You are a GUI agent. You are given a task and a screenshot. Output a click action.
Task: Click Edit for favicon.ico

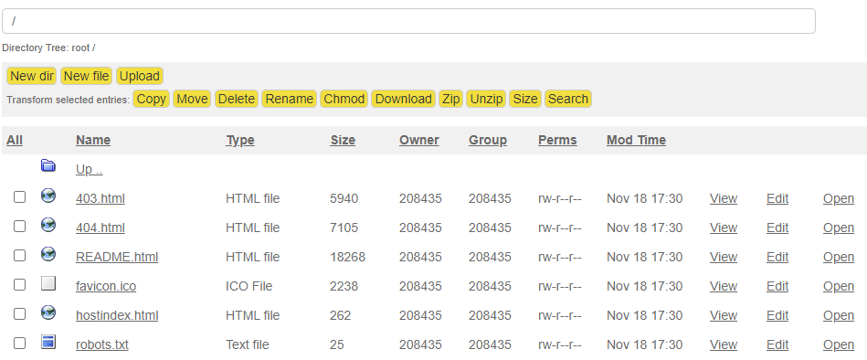coord(777,287)
